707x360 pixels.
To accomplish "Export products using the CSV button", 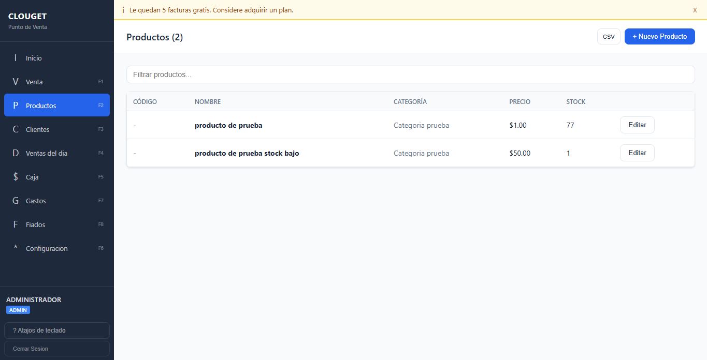I will coord(609,36).
